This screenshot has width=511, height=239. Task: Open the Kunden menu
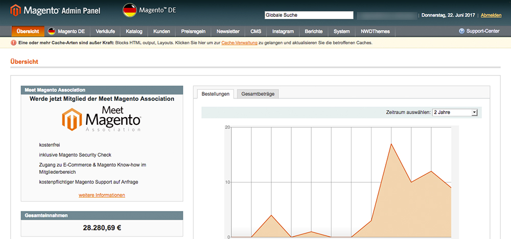161,32
